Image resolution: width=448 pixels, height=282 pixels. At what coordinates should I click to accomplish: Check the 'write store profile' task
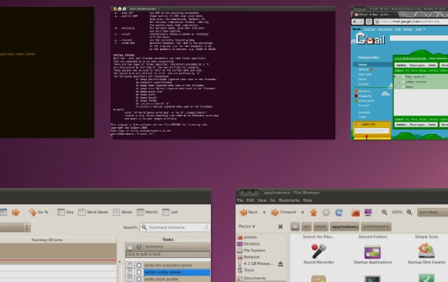(x=139, y=279)
